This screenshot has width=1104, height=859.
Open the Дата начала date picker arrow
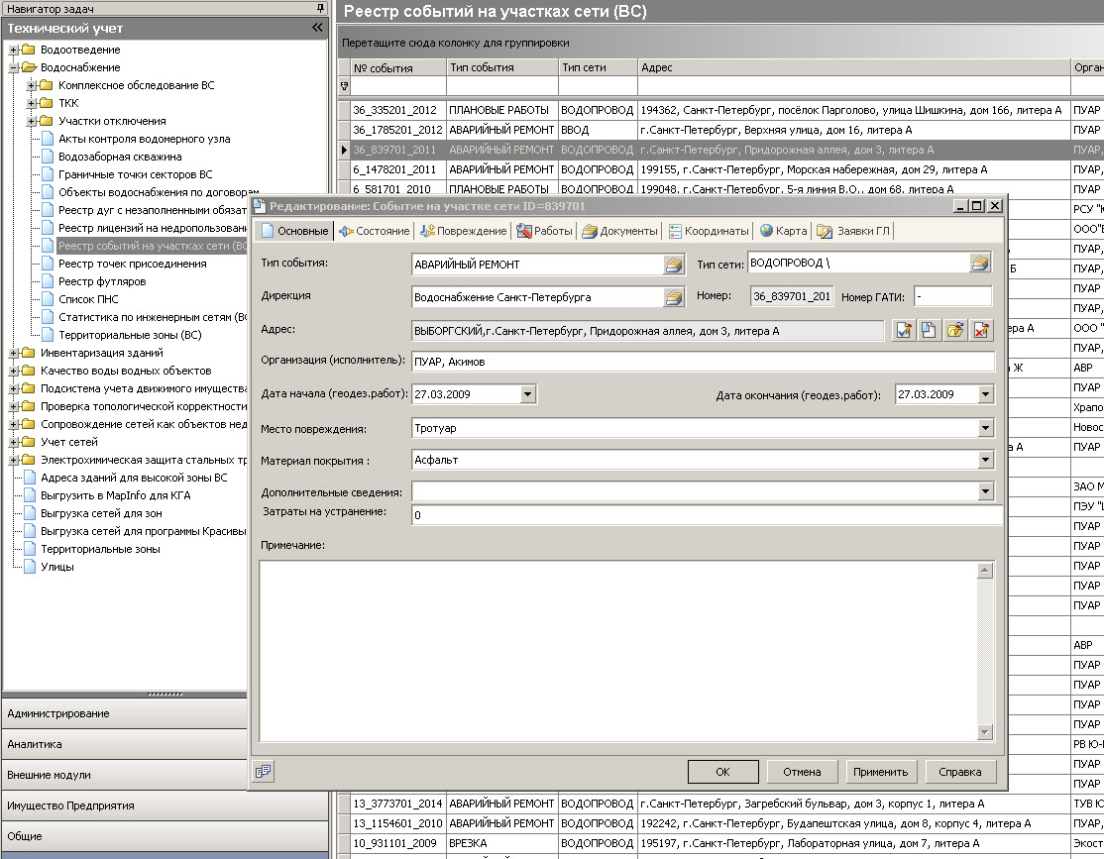[x=527, y=394]
